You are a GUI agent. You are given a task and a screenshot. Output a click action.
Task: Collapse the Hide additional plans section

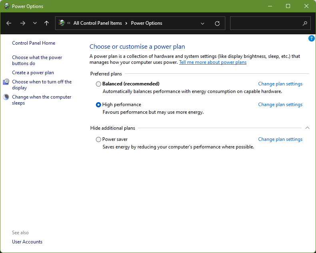tap(307, 128)
